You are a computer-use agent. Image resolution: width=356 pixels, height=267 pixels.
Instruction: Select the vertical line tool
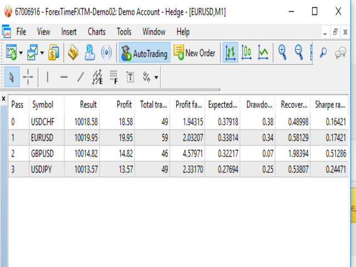[47, 77]
